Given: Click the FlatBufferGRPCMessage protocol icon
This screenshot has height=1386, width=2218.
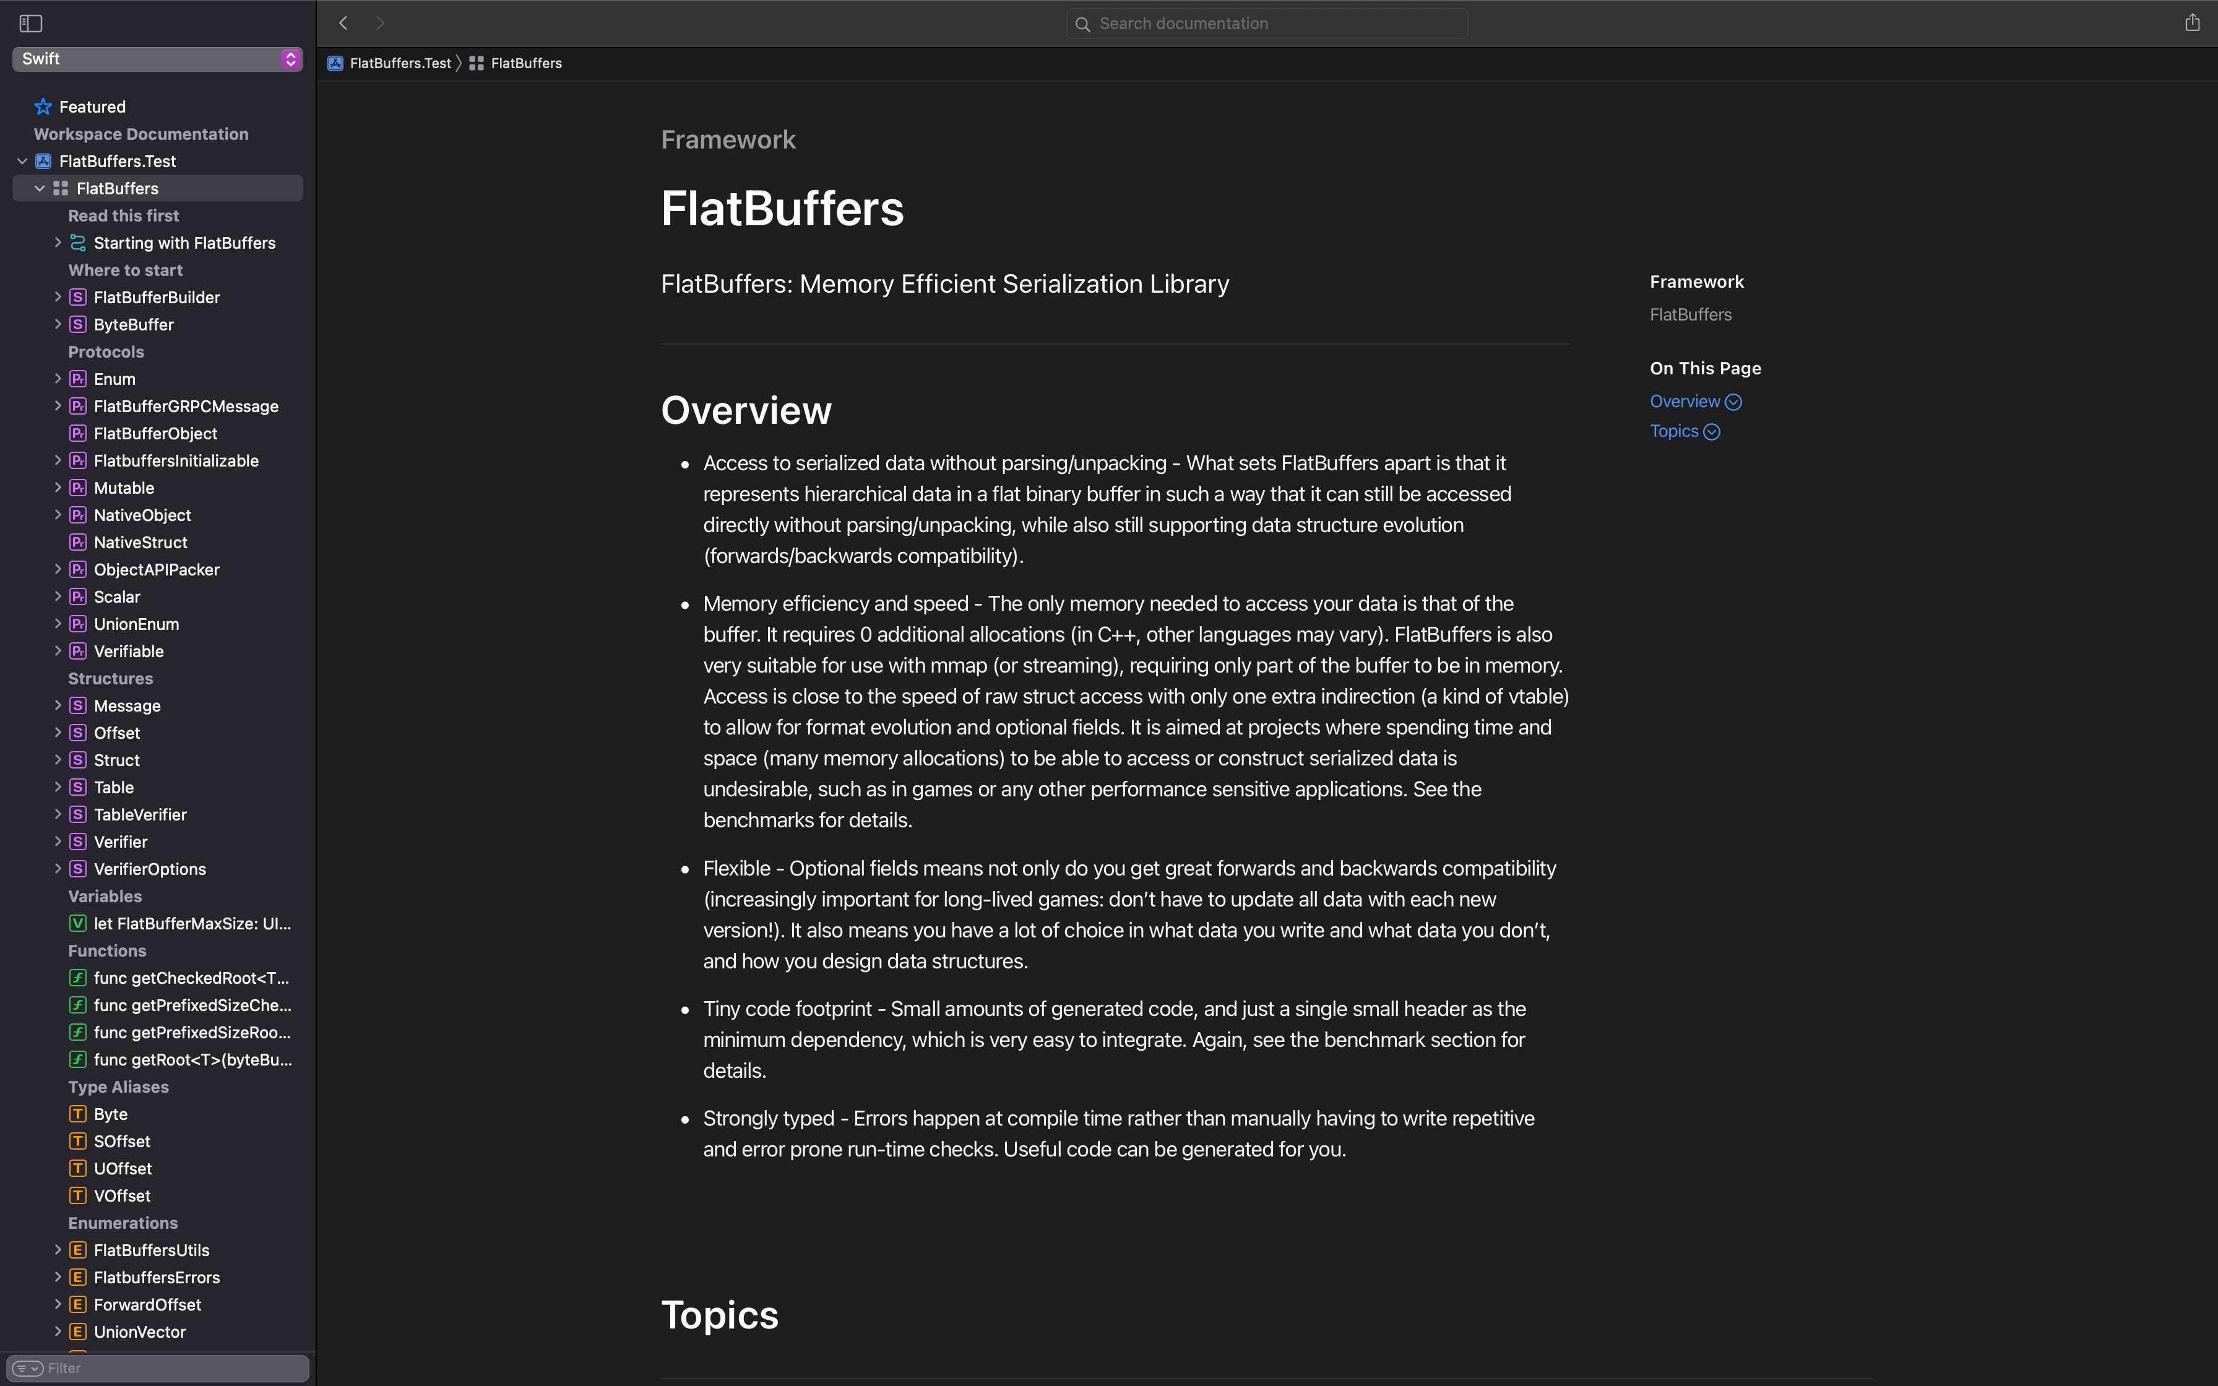Looking at the screenshot, I should click(77, 405).
